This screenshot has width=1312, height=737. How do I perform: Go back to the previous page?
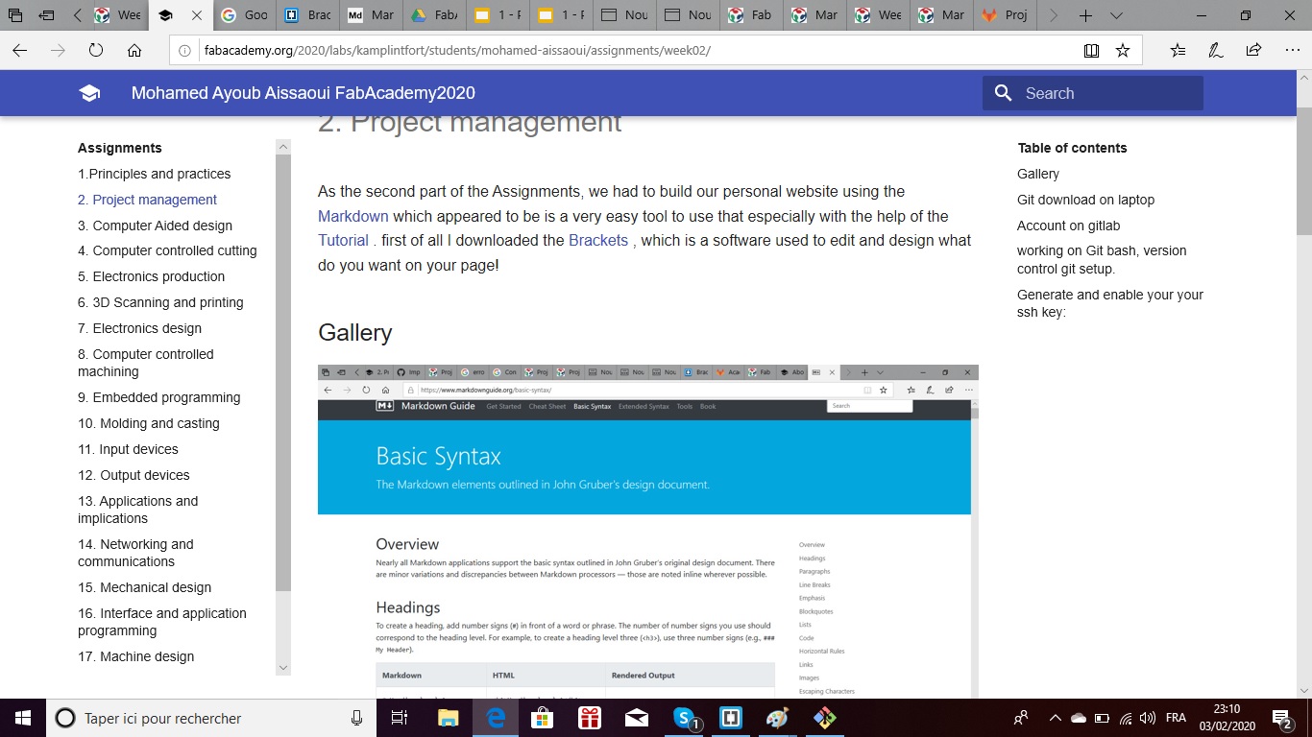(19, 51)
